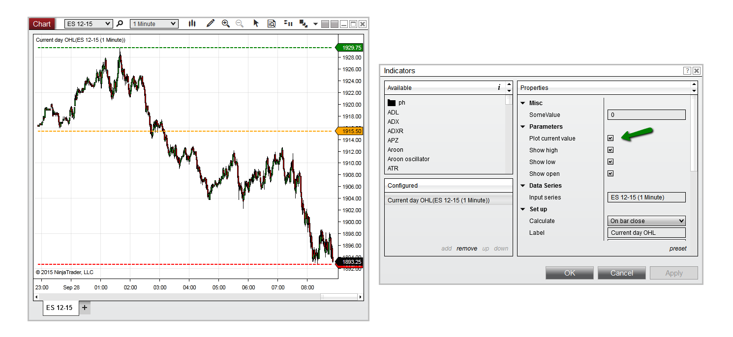This screenshot has width=733, height=337.
Task: Click the cascading squares toolbar icon
Action: tap(304, 24)
